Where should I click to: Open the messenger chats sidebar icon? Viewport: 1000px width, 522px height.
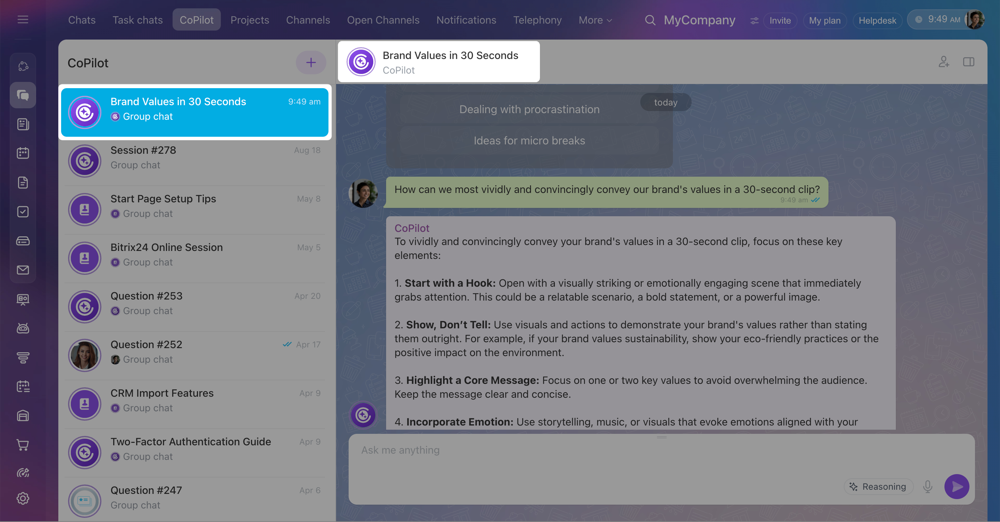(x=23, y=95)
